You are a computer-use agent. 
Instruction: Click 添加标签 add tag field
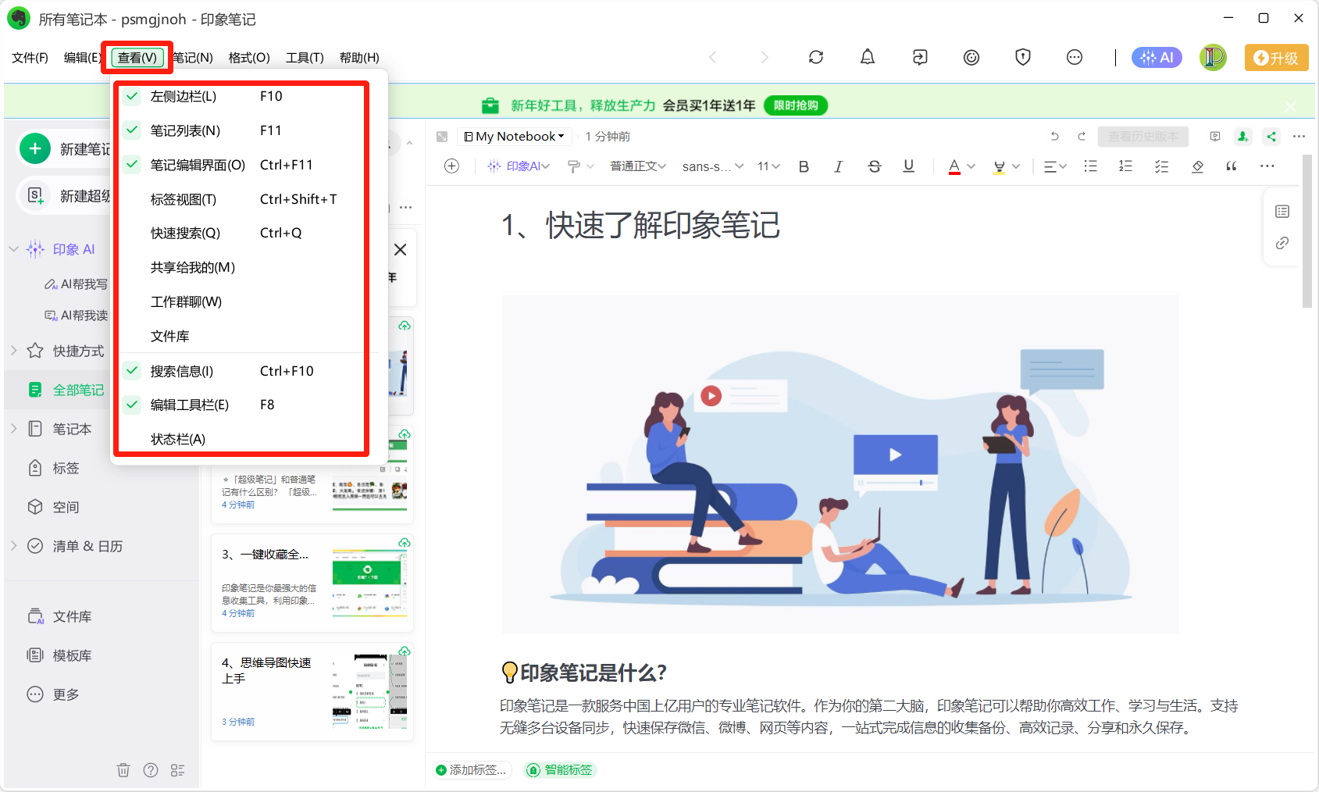472,770
